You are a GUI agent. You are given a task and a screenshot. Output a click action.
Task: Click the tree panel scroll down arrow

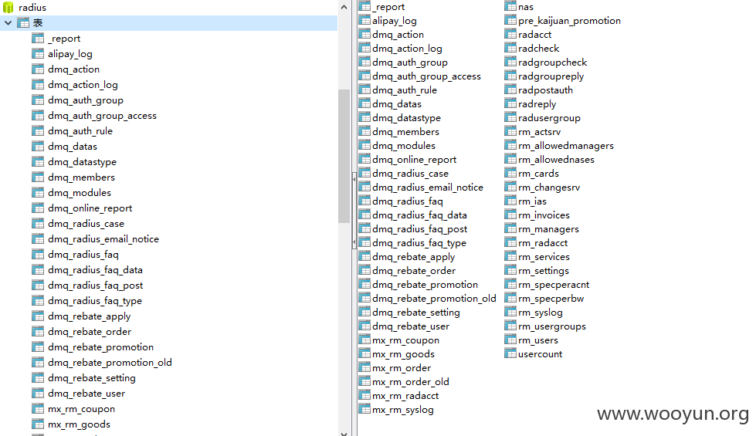[x=344, y=433]
